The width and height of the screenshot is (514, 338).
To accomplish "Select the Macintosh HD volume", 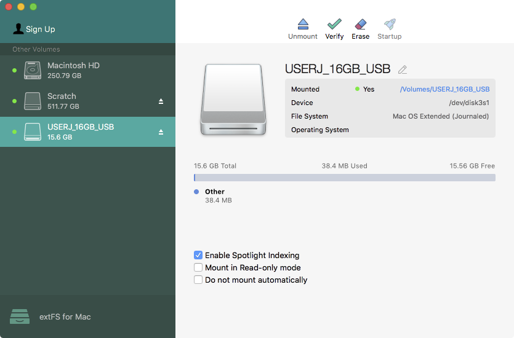I will (x=87, y=70).
